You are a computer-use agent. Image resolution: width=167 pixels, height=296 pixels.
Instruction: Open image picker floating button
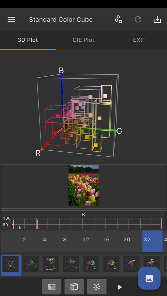[x=149, y=278]
